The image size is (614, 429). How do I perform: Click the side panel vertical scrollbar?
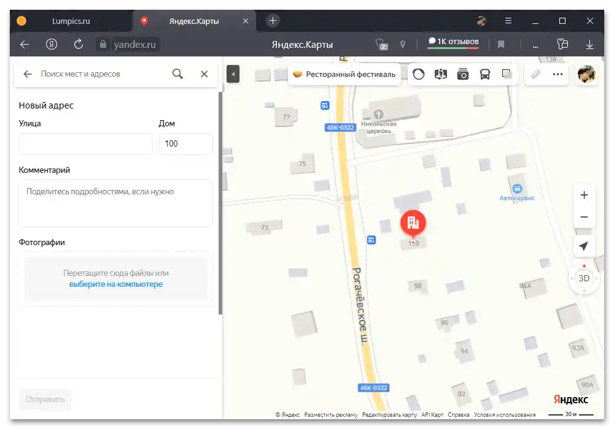[x=220, y=203]
